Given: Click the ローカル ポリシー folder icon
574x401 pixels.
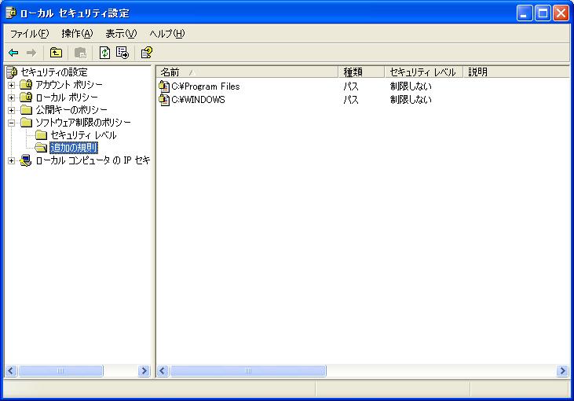Looking at the screenshot, I should click(x=26, y=97).
